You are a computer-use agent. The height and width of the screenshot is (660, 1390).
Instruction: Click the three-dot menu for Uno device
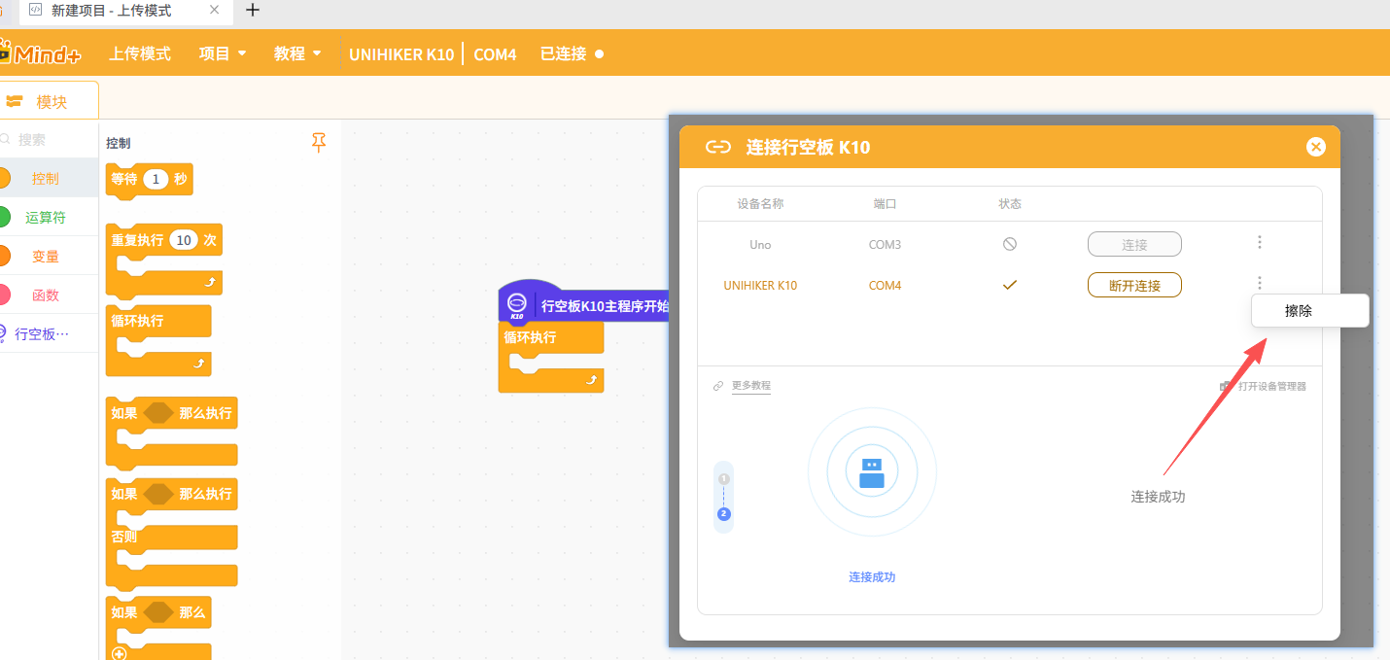pyautogui.click(x=1259, y=243)
